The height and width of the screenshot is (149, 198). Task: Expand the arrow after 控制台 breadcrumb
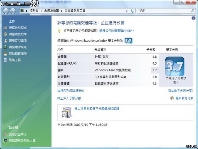[41, 11]
